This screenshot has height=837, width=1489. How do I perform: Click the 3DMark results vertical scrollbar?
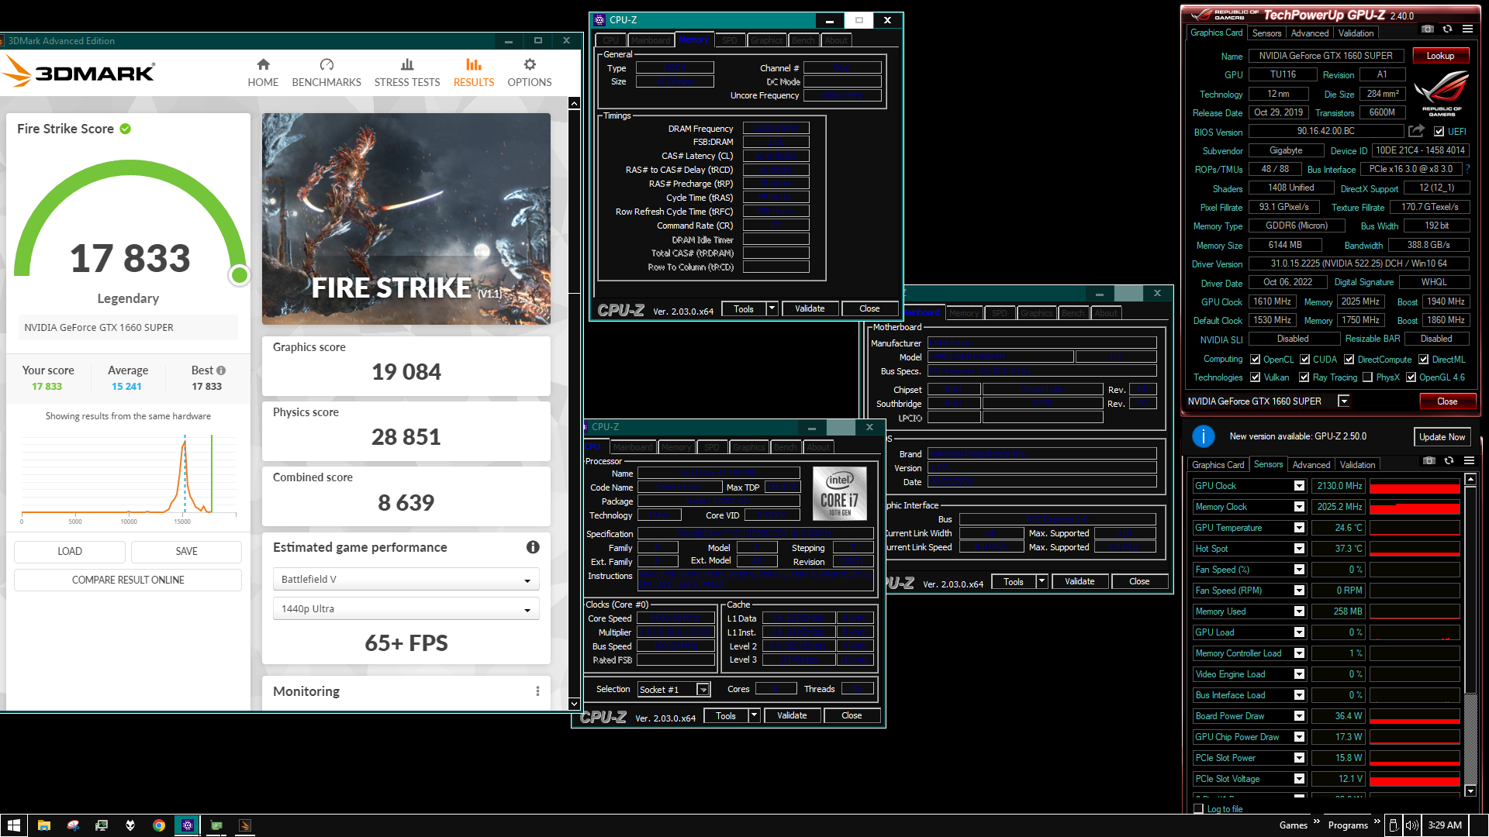574,403
